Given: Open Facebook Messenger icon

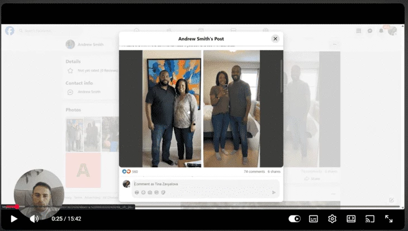Looking at the screenshot, I should (370, 31).
